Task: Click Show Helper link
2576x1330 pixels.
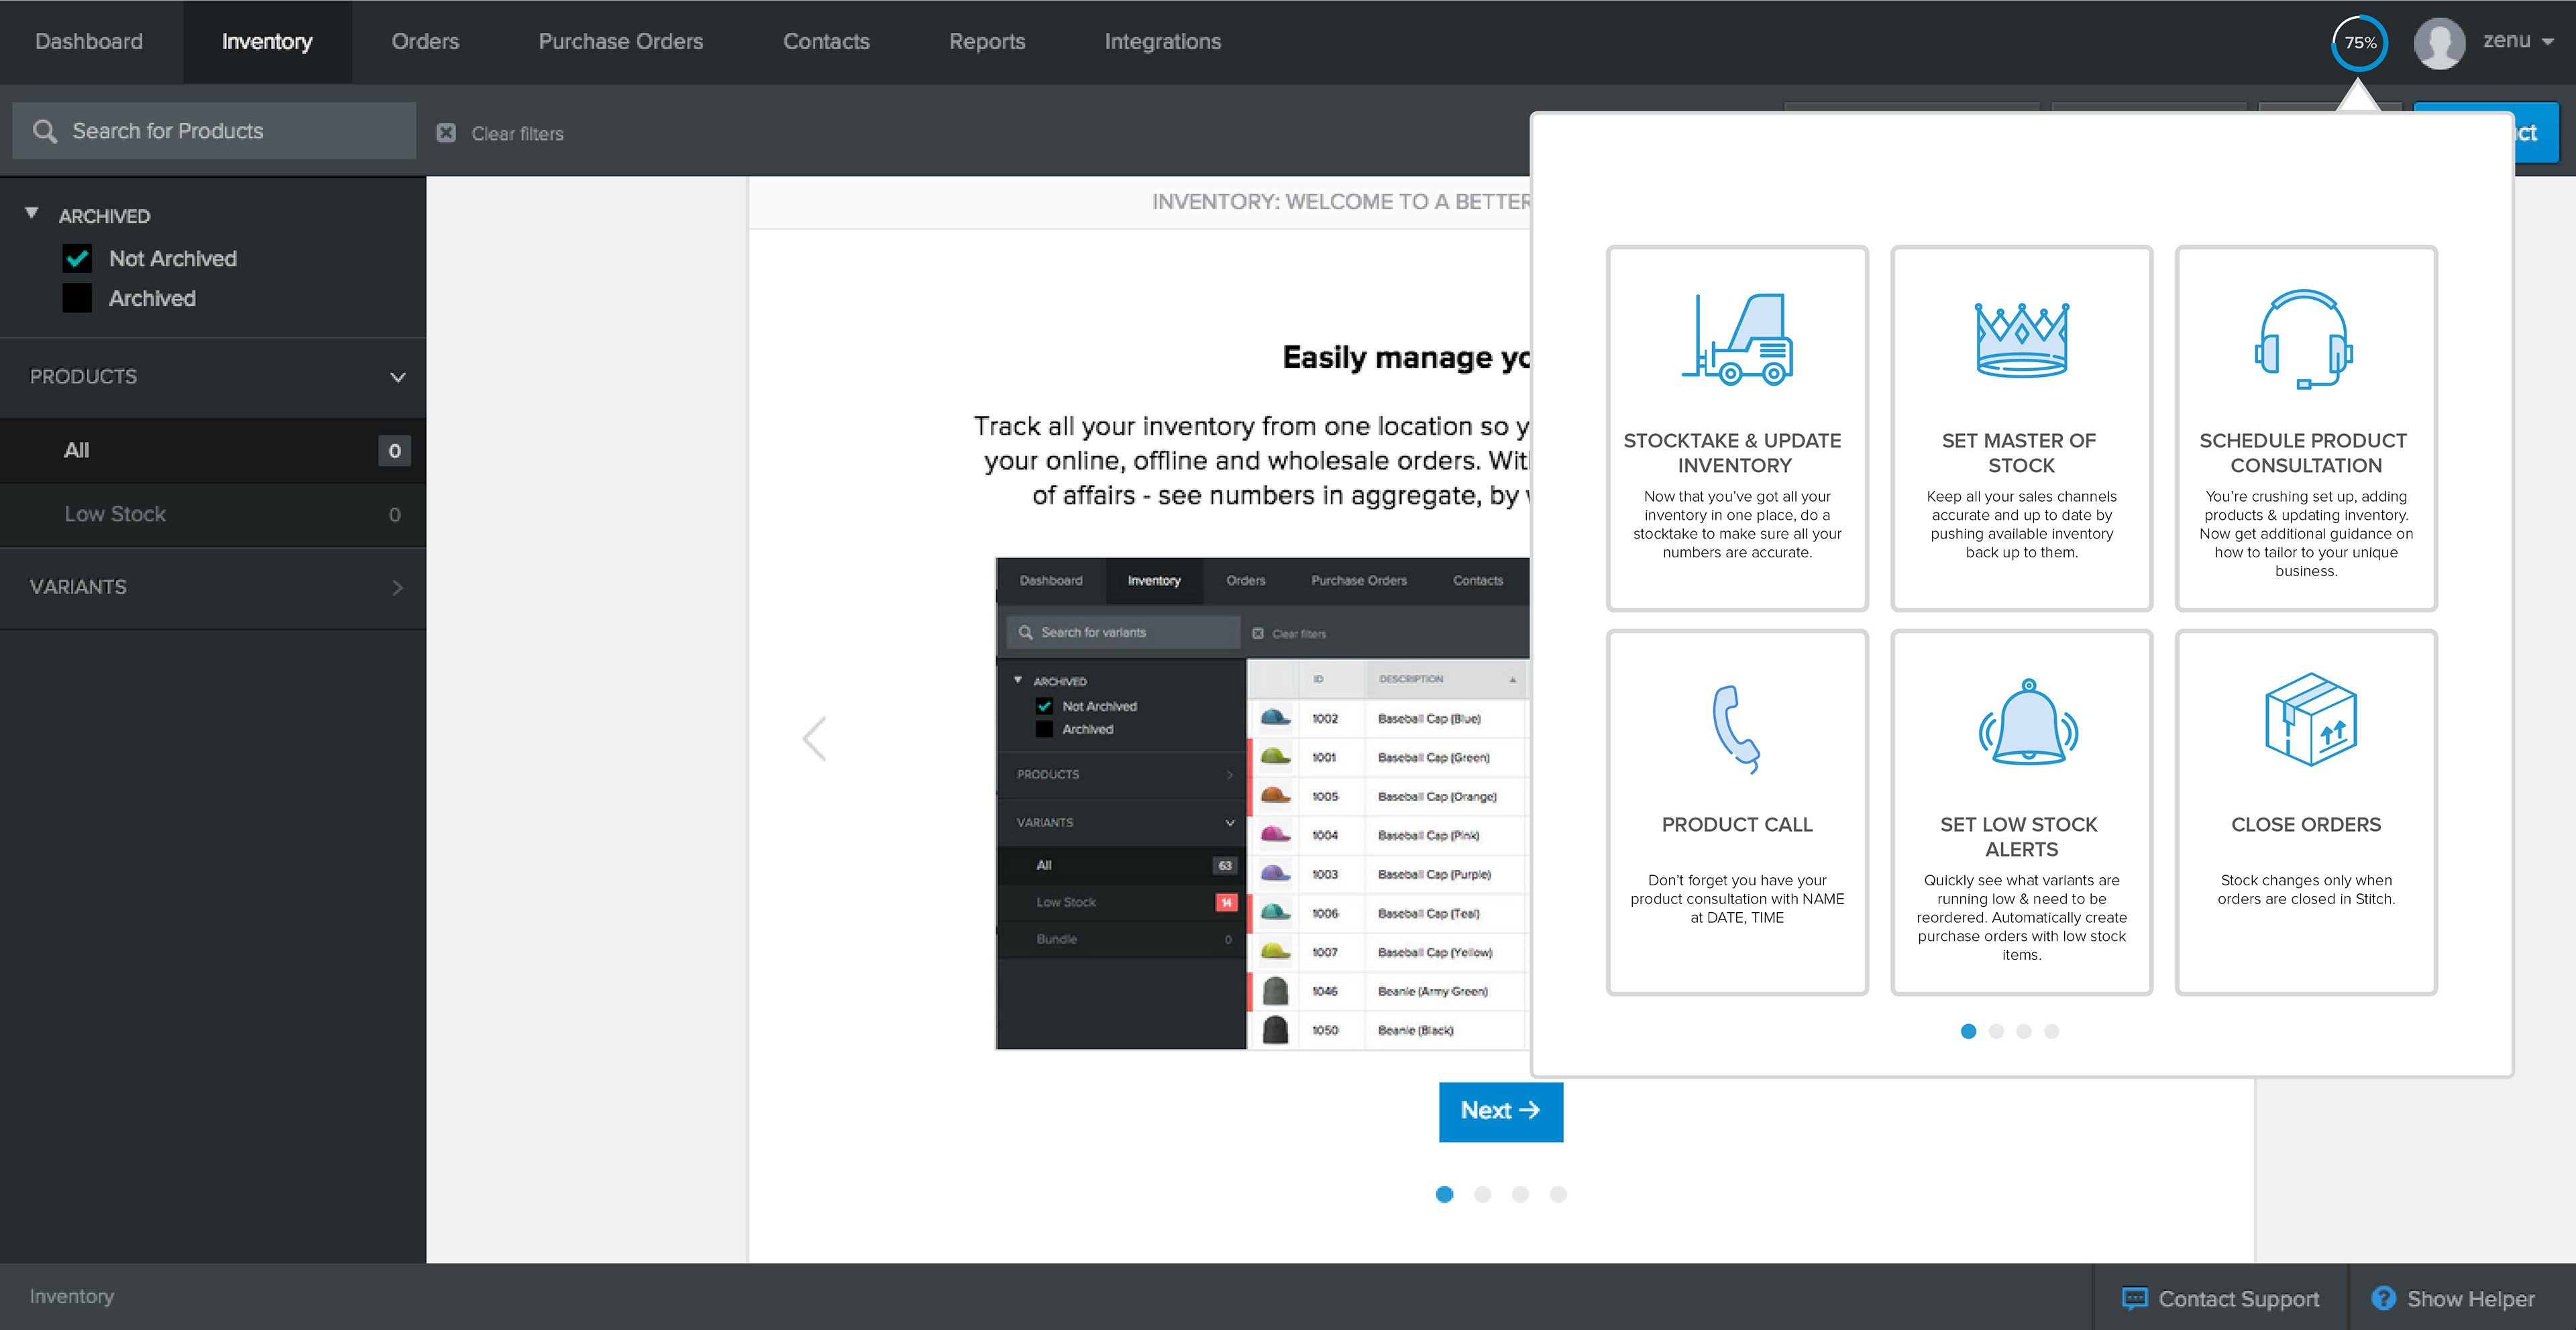Action: pyautogui.click(x=2469, y=1298)
